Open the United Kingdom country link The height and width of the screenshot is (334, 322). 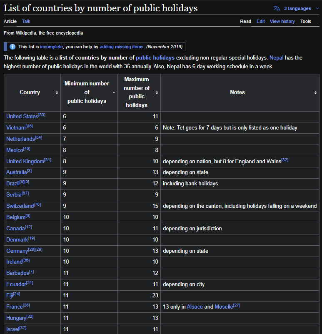point(25,162)
